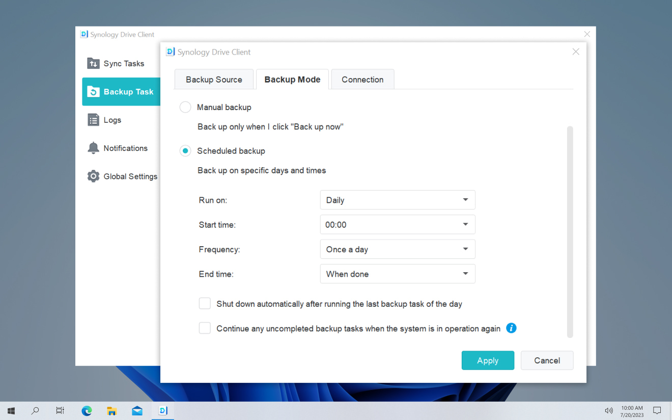This screenshot has height=420, width=672.
Task: Click the Synology Drive Client logo icon
Action: 170,51
